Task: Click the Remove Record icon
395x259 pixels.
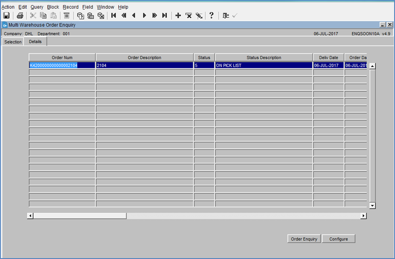Action: (x=188, y=15)
